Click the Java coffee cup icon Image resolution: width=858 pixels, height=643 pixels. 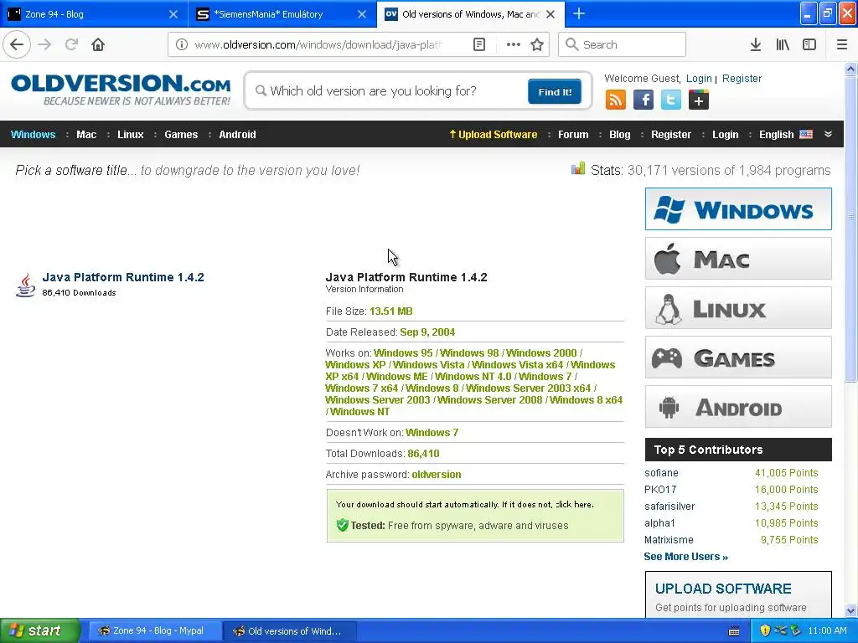click(x=26, y=285)
